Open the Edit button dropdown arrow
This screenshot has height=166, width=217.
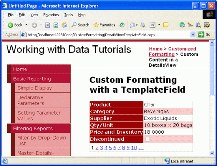(x=159, y=25)
